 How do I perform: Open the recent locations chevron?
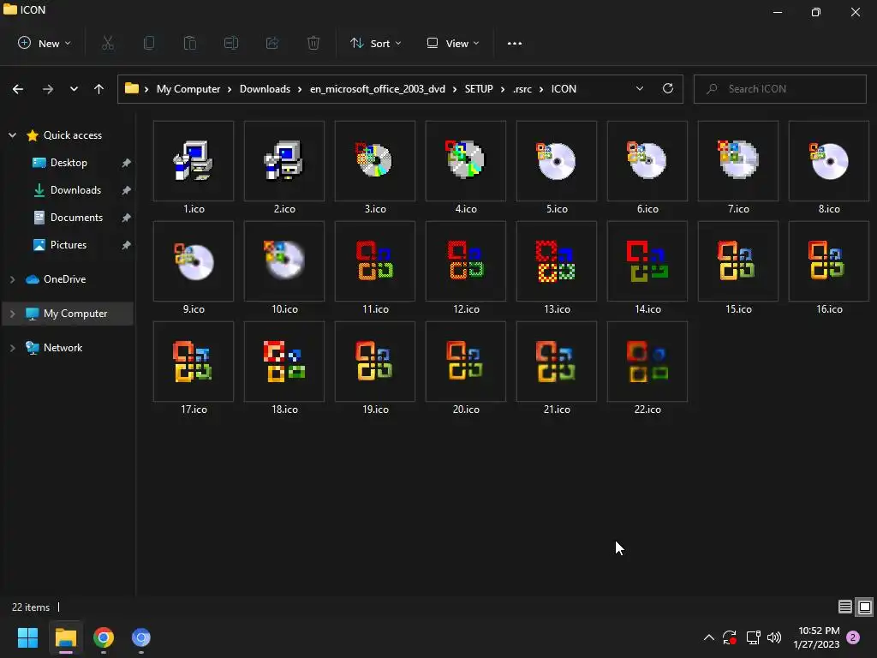[74, 89]
